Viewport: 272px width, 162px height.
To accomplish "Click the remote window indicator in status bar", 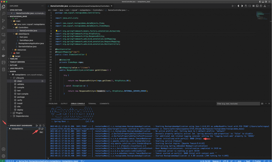I will 2,161.
